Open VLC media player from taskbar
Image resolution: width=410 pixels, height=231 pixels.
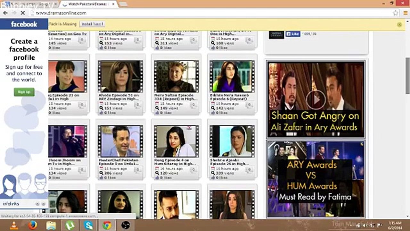[14, 226]
